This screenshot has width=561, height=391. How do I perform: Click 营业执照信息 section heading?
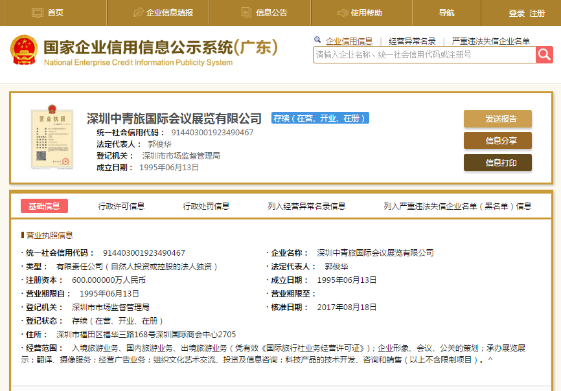point(49,235)
